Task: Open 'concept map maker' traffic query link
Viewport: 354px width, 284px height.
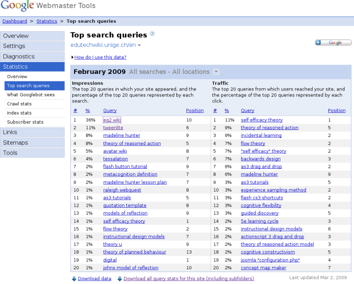Action: point(263,268)
